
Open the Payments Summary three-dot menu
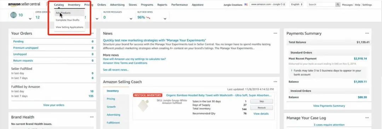(x=367, y=33)
